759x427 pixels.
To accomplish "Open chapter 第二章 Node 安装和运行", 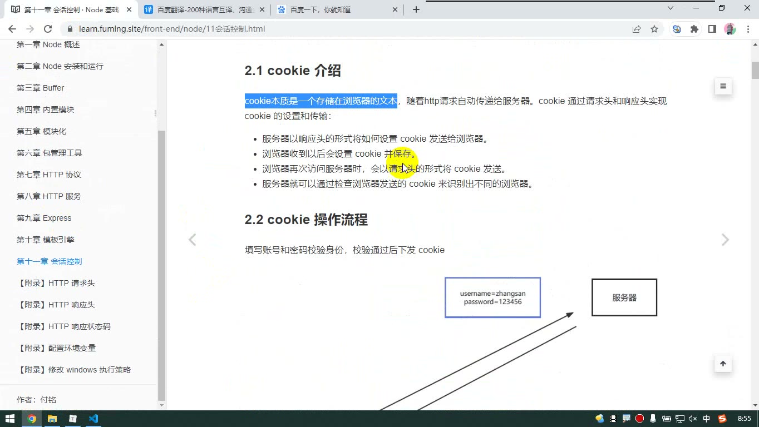I will (x=60, y=66).
